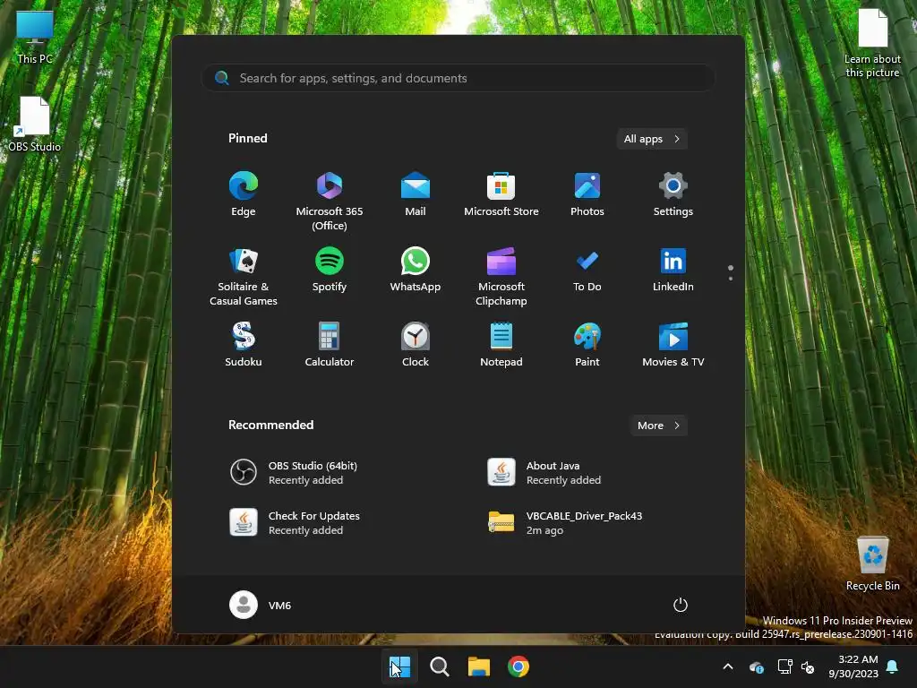917x688 pixels.
Task: Select Learn about this picture icon
Action: (x=872, y=43)
